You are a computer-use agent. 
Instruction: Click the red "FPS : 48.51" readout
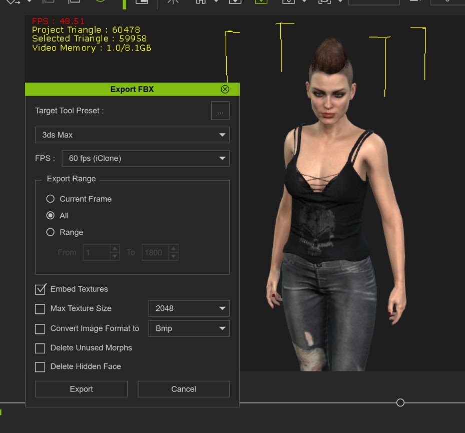pos(58,21)
